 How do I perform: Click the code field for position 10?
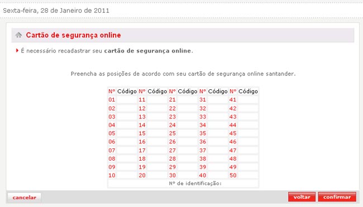[127, 175]
